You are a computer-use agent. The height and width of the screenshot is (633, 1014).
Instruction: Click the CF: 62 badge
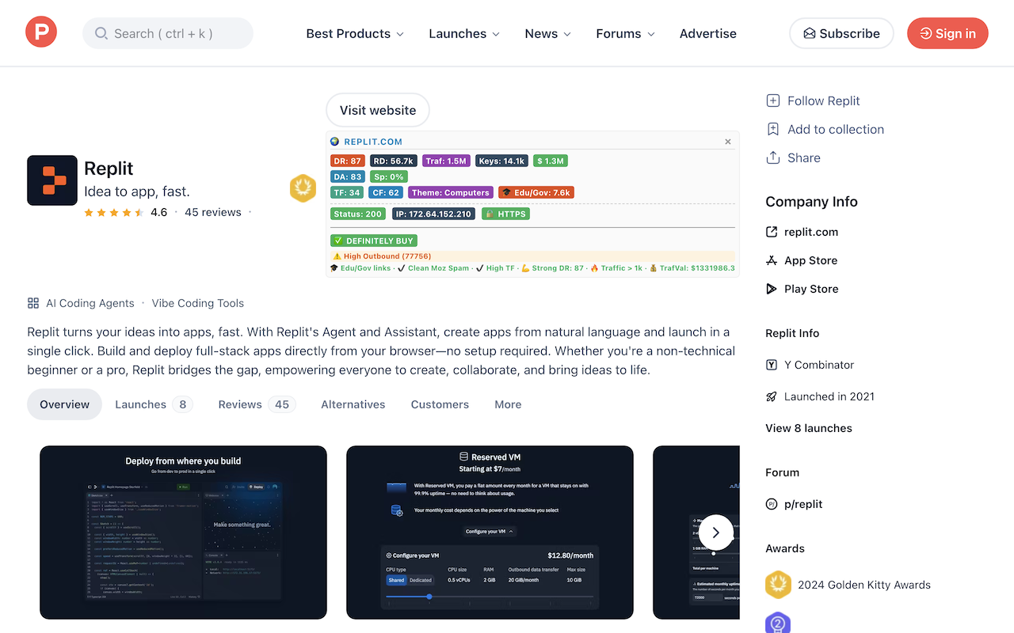point(386,192)
